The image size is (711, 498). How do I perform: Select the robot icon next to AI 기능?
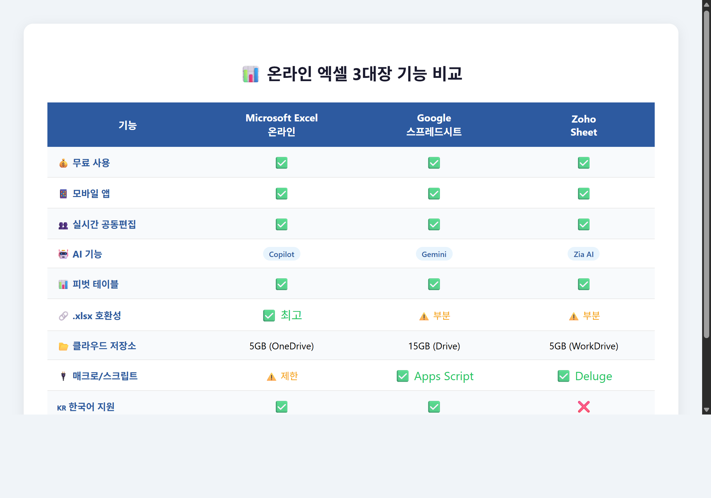(x=63, y=254)
